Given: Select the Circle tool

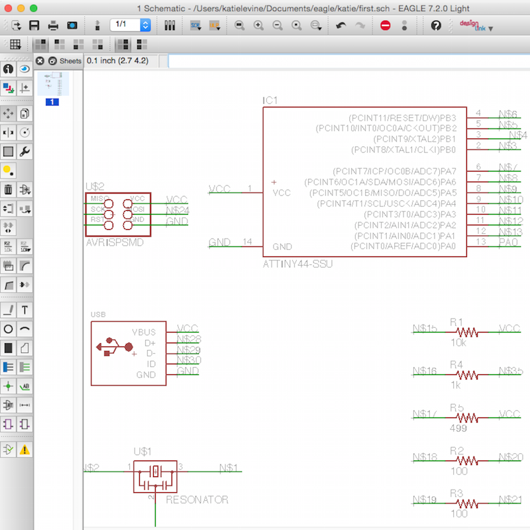Looking at the screenshot, I should (8, 329).
